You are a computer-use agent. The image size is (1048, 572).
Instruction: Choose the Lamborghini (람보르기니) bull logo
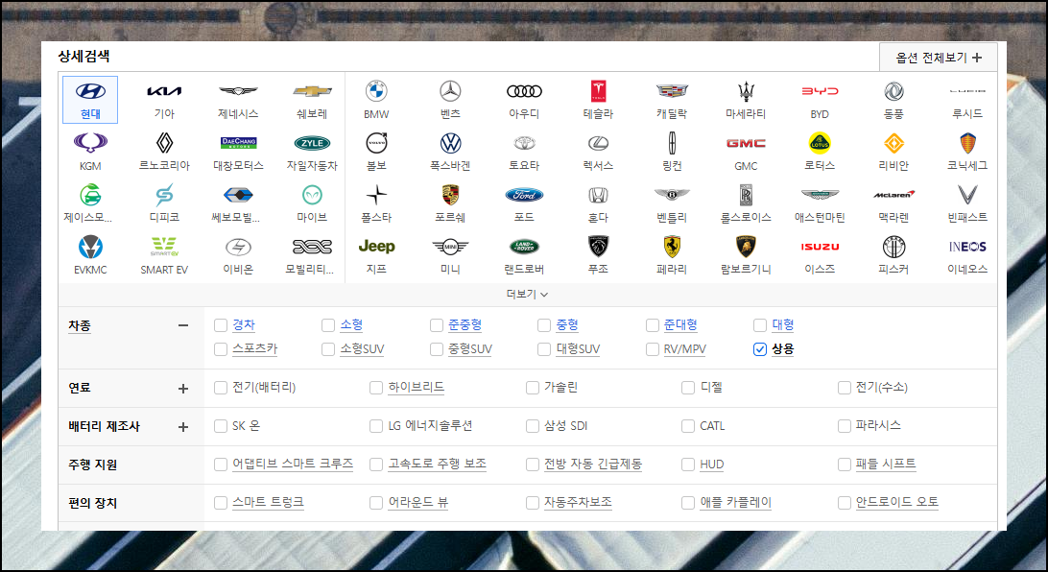click(x=746, y=247)
